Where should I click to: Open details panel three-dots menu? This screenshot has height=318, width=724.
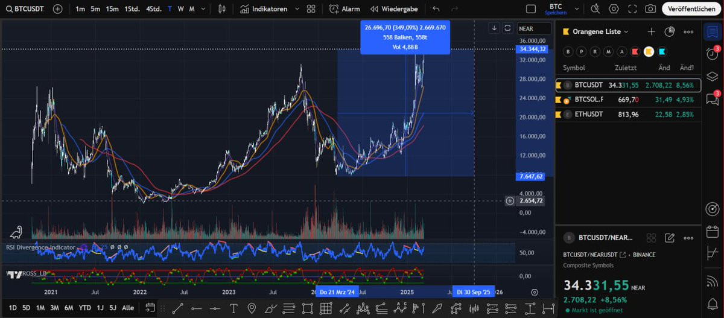click(688, 238)
